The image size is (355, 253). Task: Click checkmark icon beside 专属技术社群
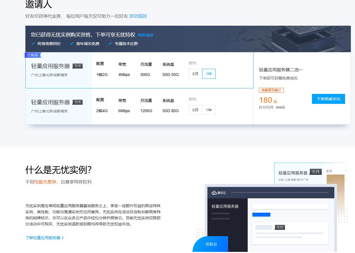[x=110, y=43]
